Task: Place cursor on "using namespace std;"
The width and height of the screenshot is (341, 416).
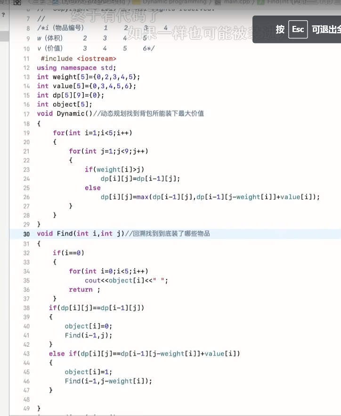Action: [76, 68]
